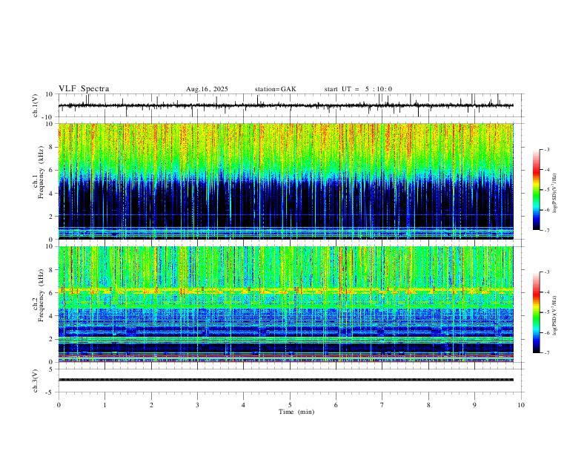
Task: Click the log(PSD) label of the upper color bar
Action: 554,194
